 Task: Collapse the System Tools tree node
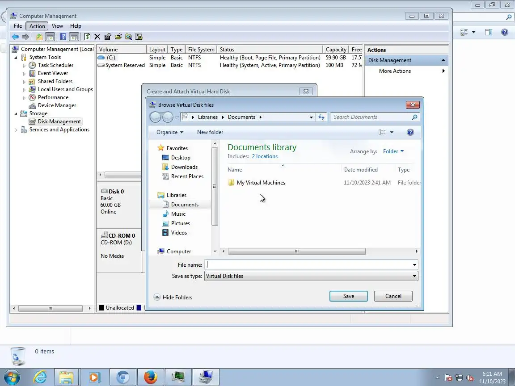click(16, 58)
